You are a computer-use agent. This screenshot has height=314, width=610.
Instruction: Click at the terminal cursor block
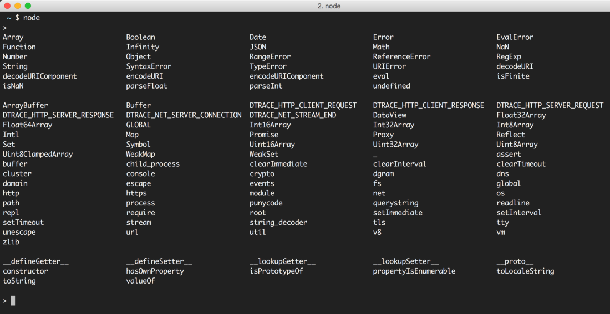(13, 300)
